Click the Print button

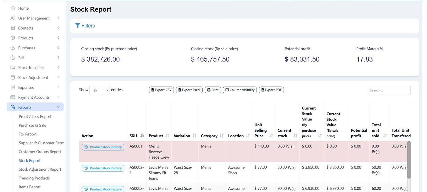tap(213, 90)
